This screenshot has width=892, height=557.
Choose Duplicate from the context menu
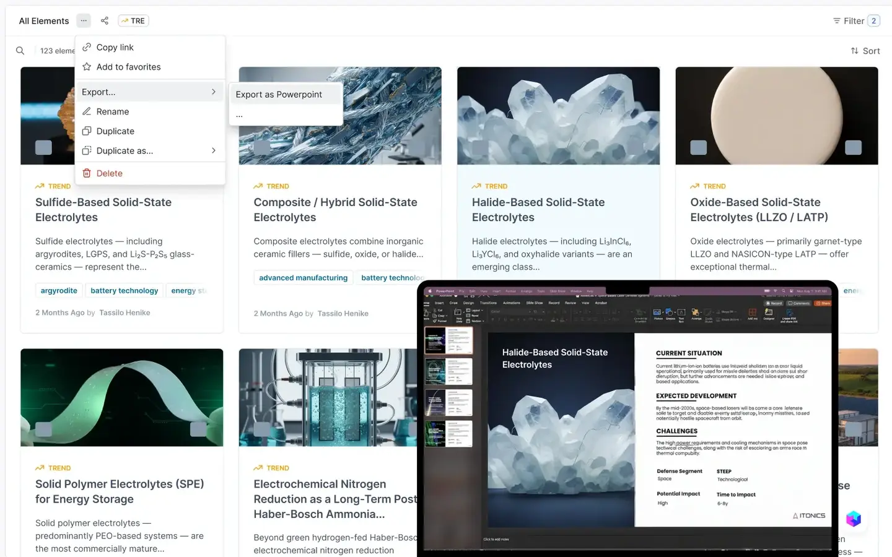click(x=150, y=131)
